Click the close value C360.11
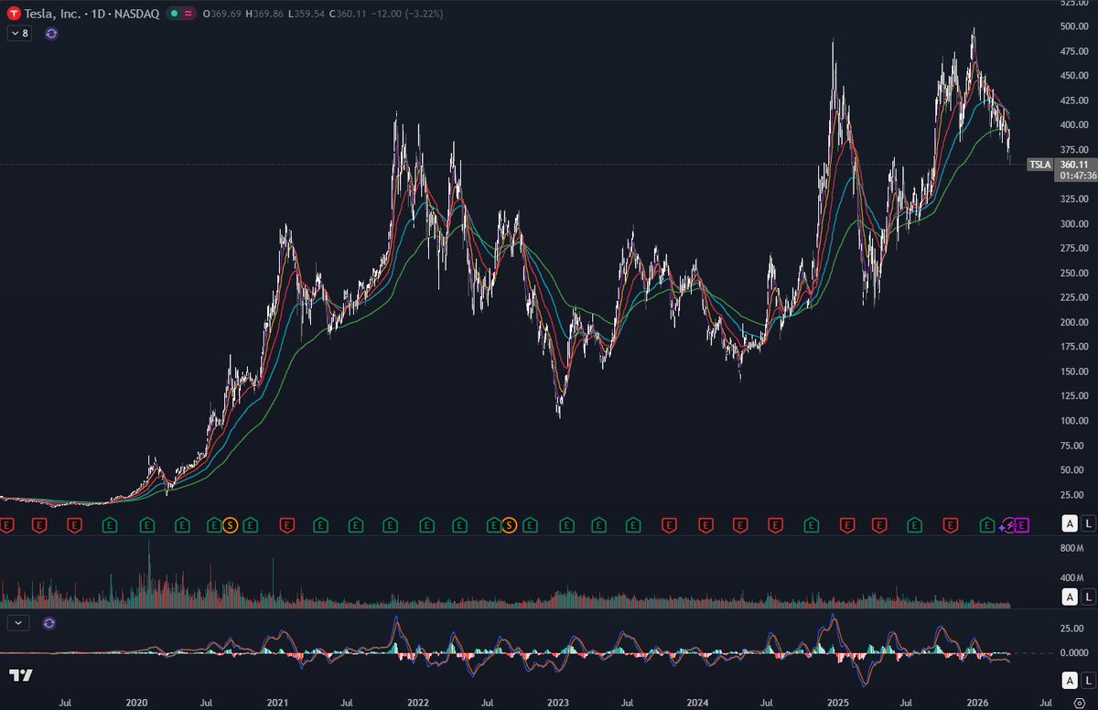This screenshot has width=1098, height=710. point(350,14)
